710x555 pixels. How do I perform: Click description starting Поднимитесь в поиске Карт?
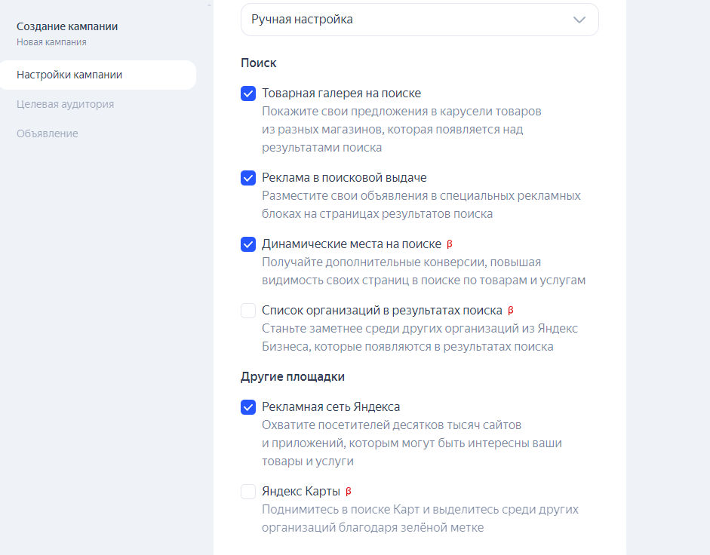coord(420,518)
